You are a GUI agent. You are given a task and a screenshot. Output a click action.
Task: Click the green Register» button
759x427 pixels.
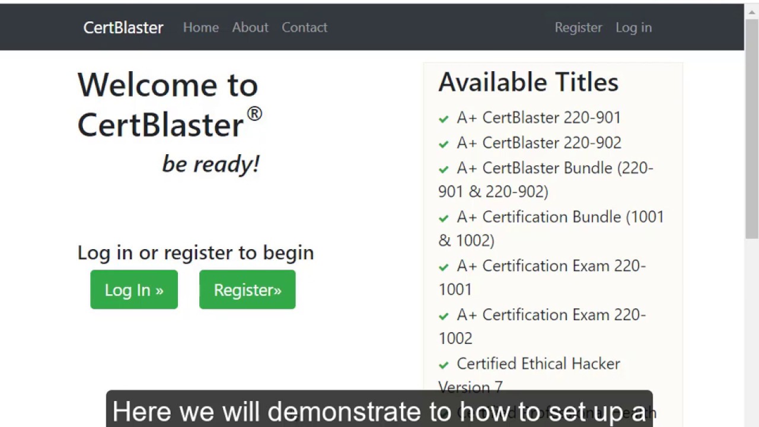pyautogui.click(x=247, y=289)
